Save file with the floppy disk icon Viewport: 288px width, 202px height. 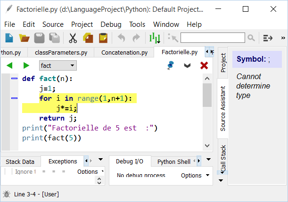coord(39,38)
